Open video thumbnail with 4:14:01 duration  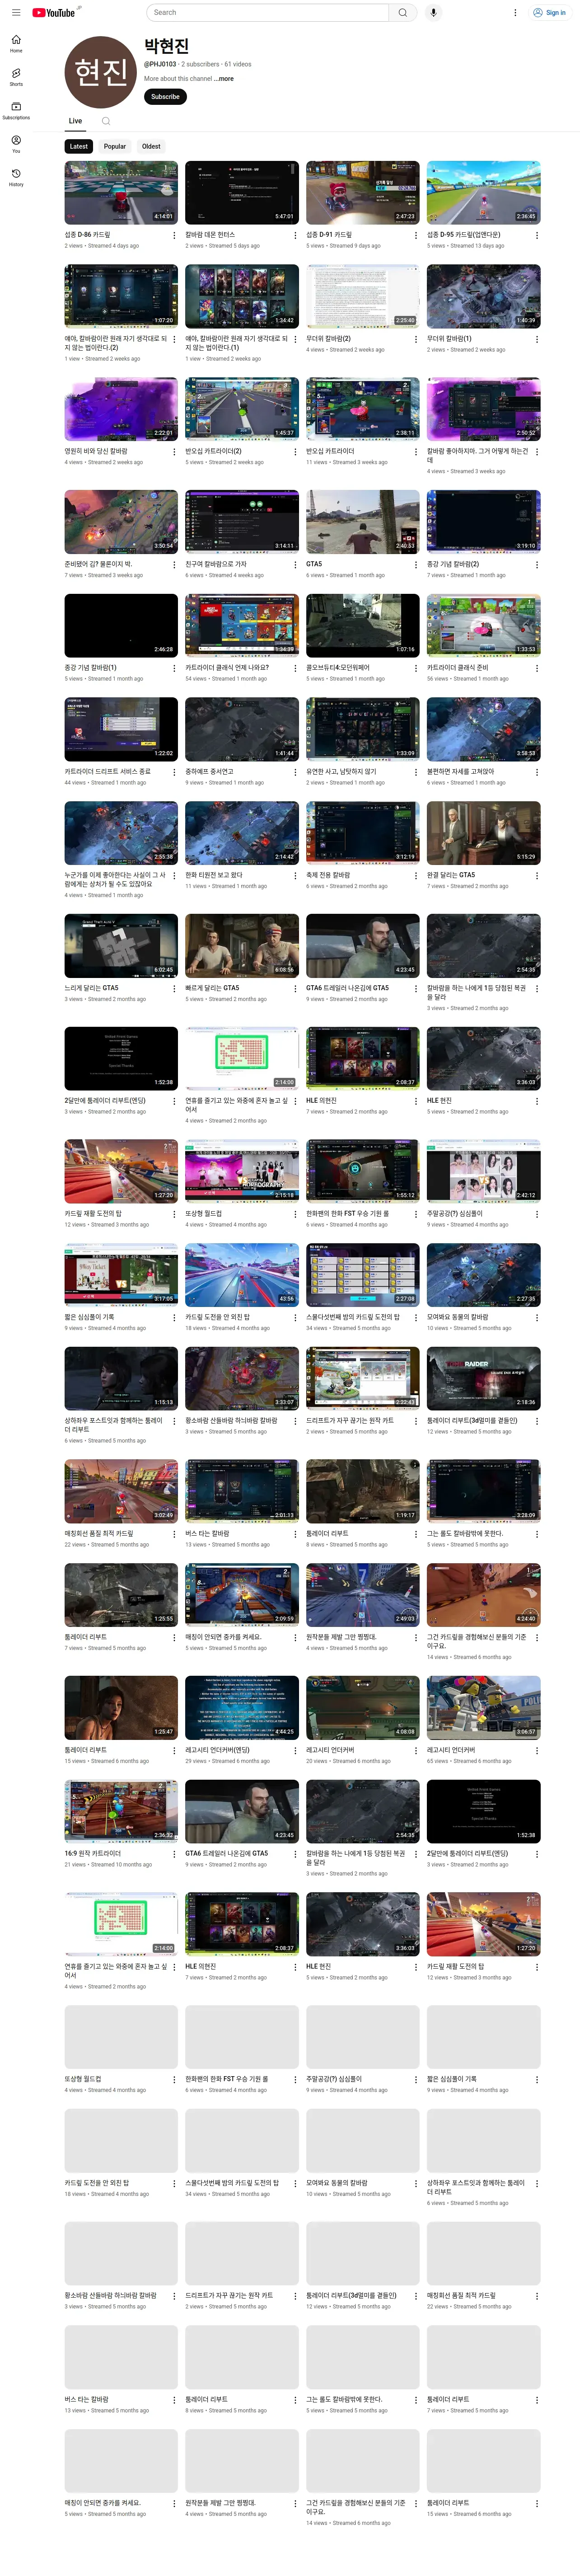[x=121, y=193]
